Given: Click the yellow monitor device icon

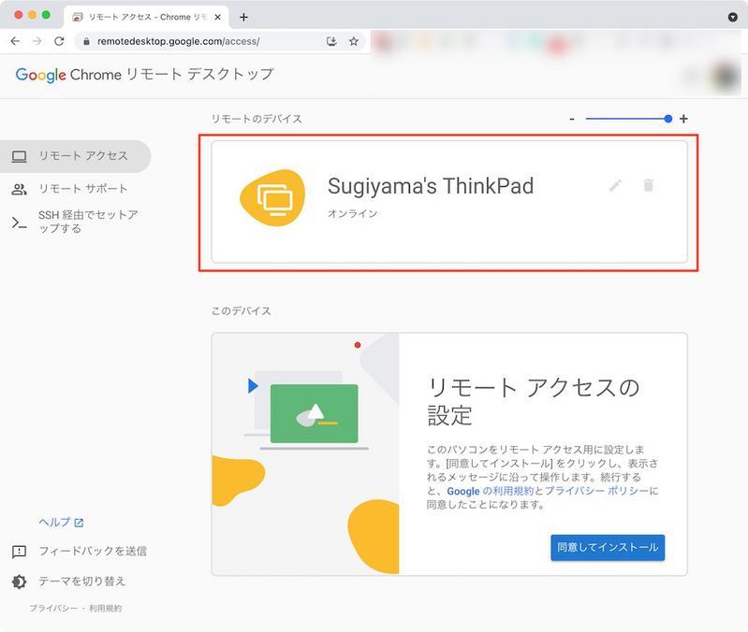Looking at the screenshot, I should [x=272, y=197].
